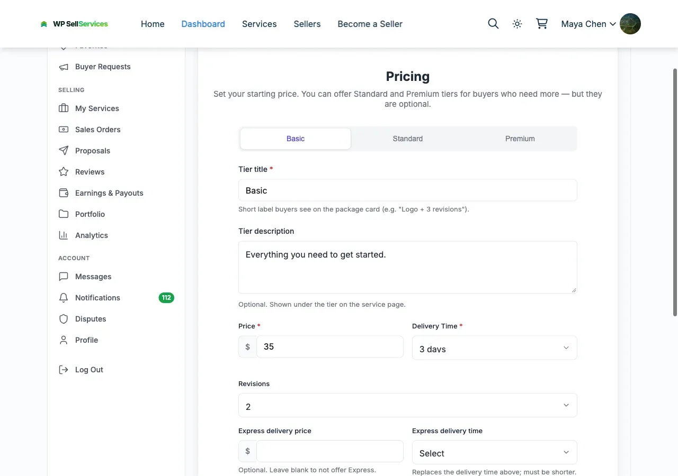The width and height of the screenshot is (678, 476).
Task: Open the Analytics sidebar link
Action: coord(116,235)
